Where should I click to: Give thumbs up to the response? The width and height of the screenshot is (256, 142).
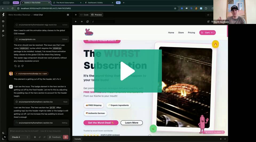pos(19,66)
